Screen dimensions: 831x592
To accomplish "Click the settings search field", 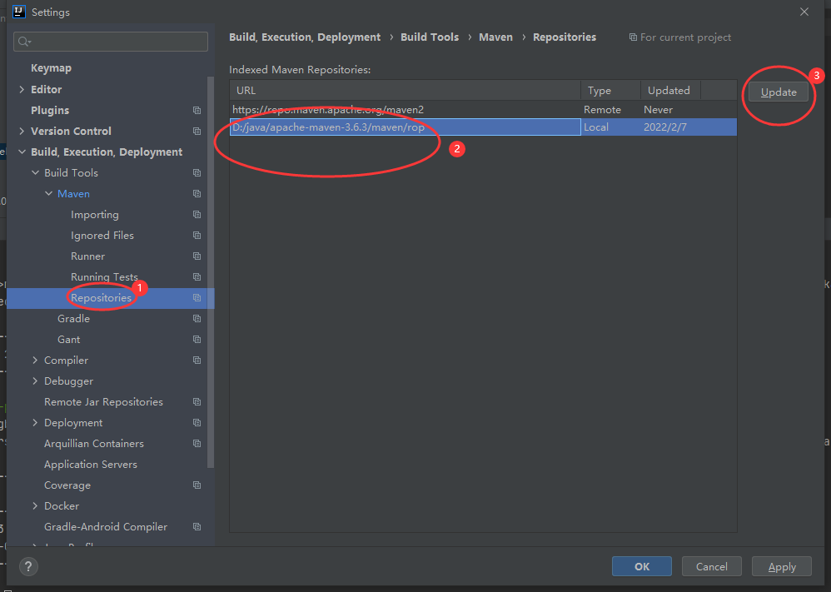I will pyautogui.click(x=110, y=41).
